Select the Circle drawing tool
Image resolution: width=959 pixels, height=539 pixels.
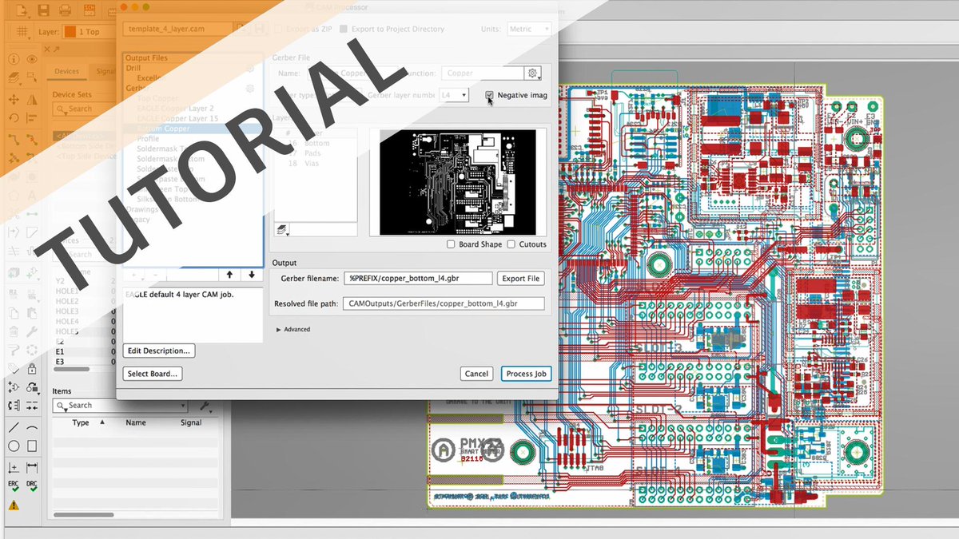14,446
